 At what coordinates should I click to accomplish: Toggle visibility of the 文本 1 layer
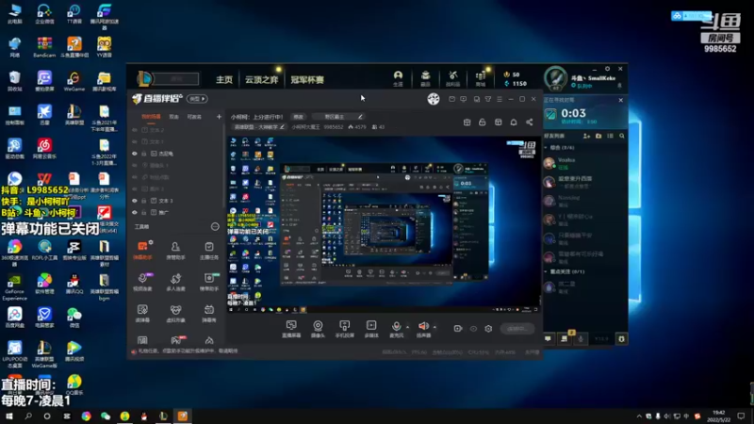point(135,142)
